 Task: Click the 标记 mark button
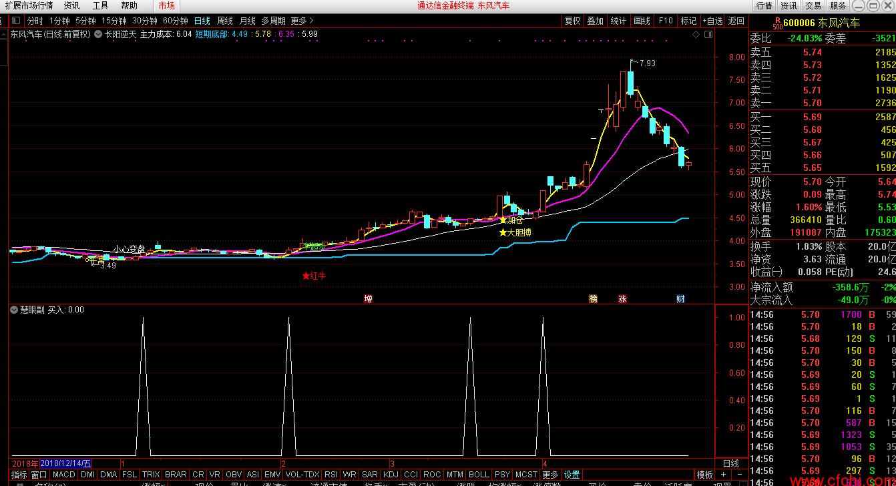[x=688, y=21]
